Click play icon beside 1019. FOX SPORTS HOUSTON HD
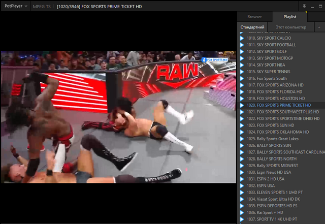This screenshot has height=224, width=325. tap(242, 99)
